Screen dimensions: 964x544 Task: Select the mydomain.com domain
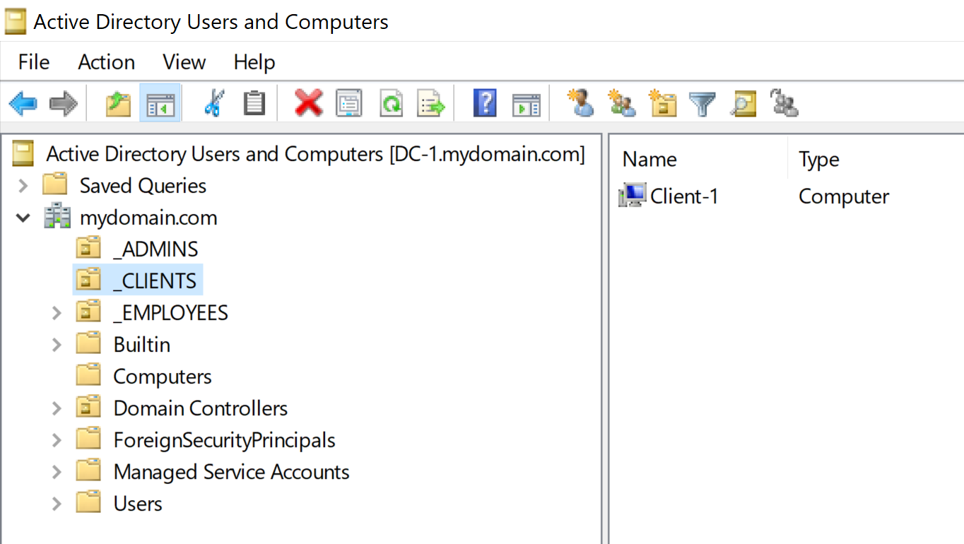tap(148, 218)
